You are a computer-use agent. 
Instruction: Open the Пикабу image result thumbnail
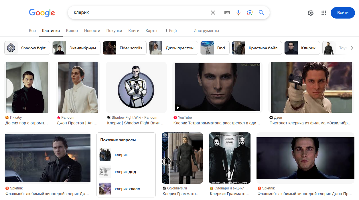coord(27,87)
